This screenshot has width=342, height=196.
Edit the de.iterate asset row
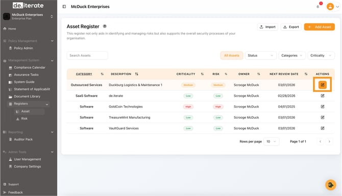323,96
